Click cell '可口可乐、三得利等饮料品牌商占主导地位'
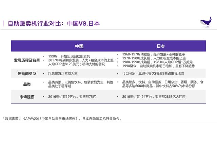 click(x=153, y=73)
